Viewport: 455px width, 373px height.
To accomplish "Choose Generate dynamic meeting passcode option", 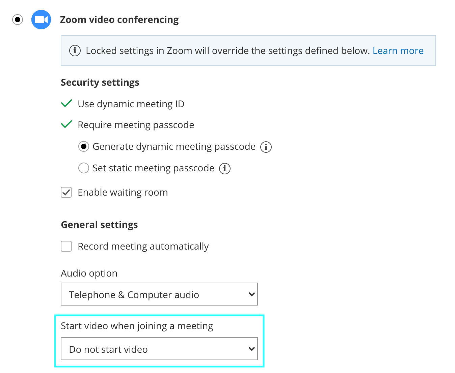I will point(84,147).
